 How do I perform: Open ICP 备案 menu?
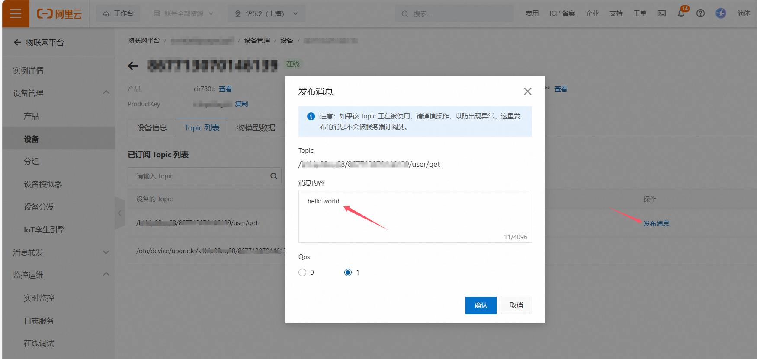[x=562, y=13]
